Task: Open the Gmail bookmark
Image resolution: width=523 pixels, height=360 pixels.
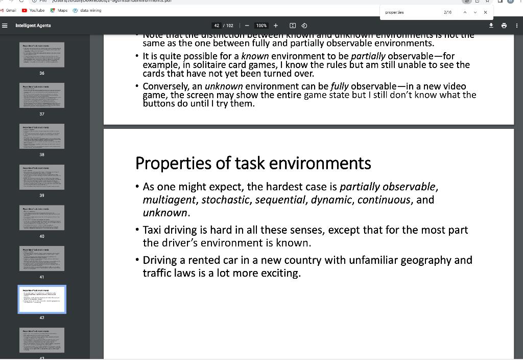Action: [8, 10]
